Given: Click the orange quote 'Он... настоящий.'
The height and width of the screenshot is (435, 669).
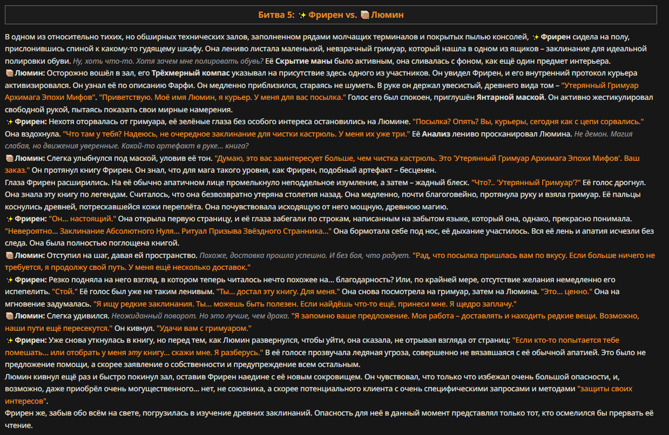Looking at the screenshot, I should pos(83,219).
